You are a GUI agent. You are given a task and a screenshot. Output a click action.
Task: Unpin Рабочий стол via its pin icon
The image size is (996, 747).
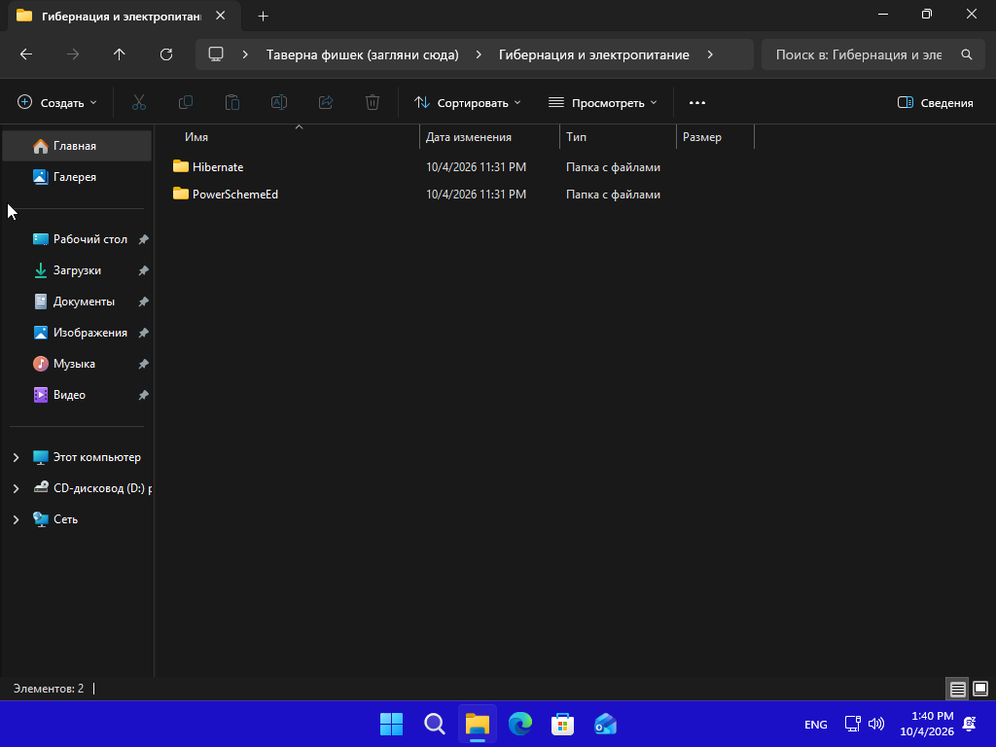pyautogui.click(x=144, y=239)
